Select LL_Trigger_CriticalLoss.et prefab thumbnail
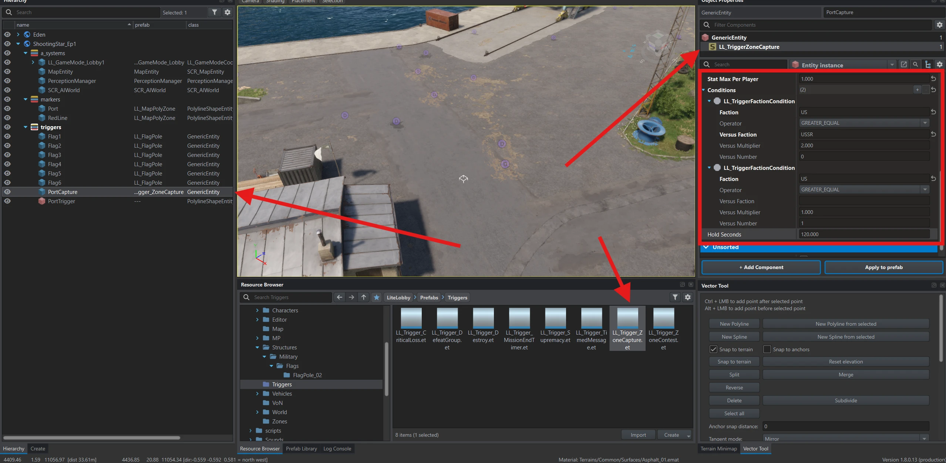Viewport: 946px width, 463px height. tap(411, 325)
